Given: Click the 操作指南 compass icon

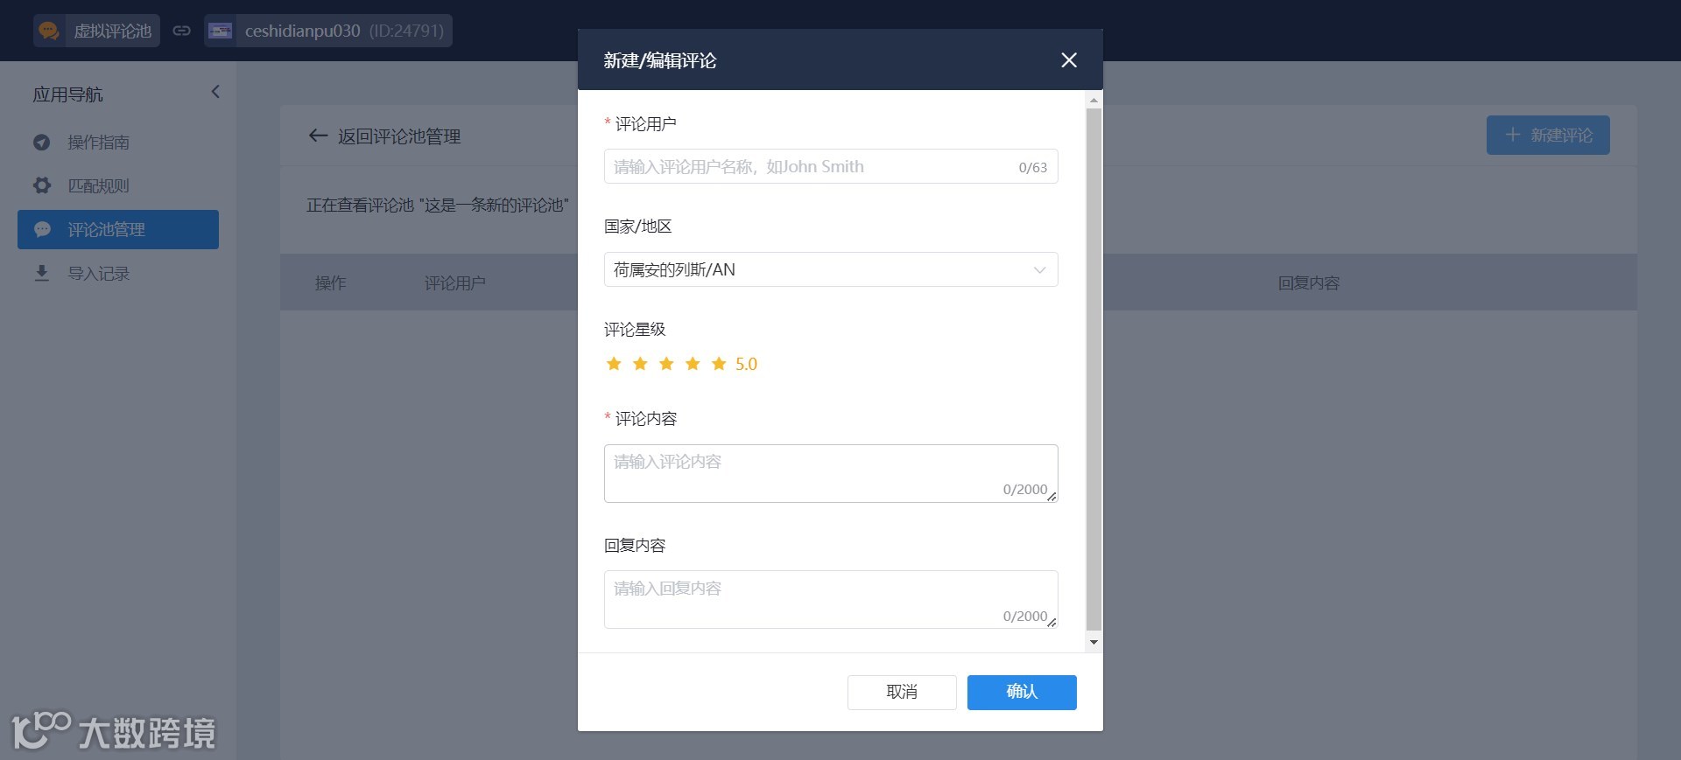Looking at the screenshot, I should 41,142.
